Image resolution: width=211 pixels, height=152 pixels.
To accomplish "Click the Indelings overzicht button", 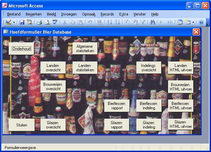I will (149, 68).
